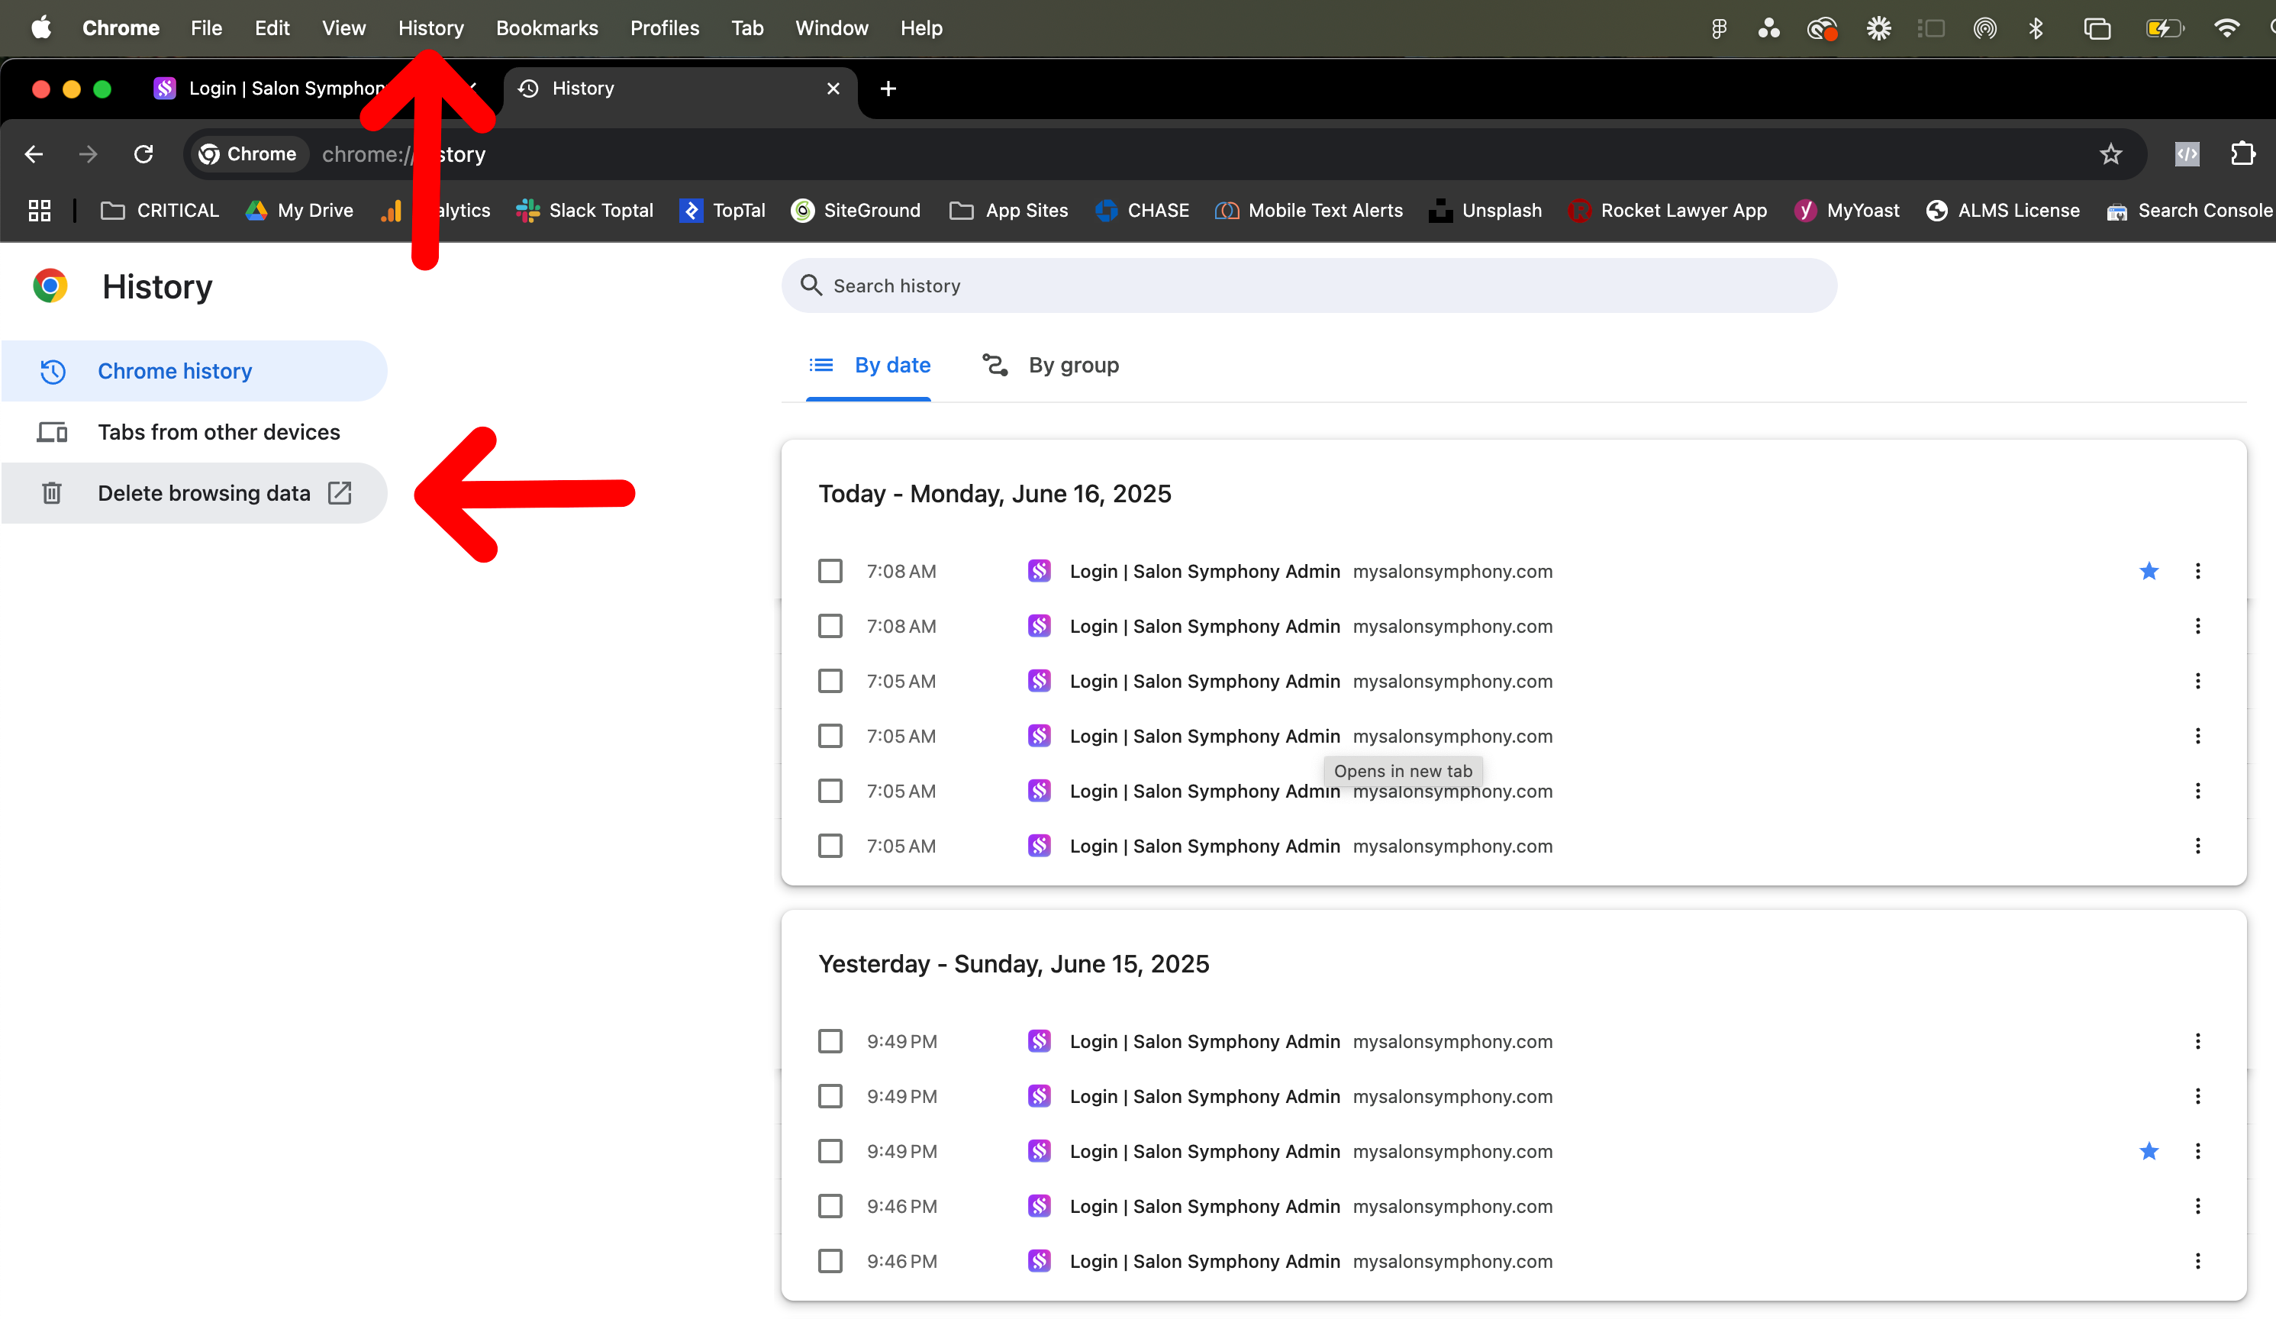Open the Slack Toptal bookmark
This screenshot has width=2276, height=1319.
(585, 211)
